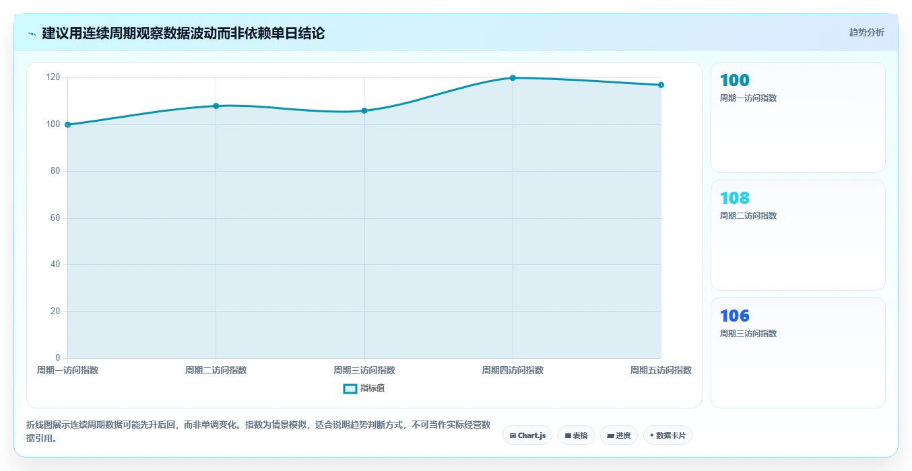Click the 趋势分析 label in header
912x471 pixels.
[x=866, y=32]
